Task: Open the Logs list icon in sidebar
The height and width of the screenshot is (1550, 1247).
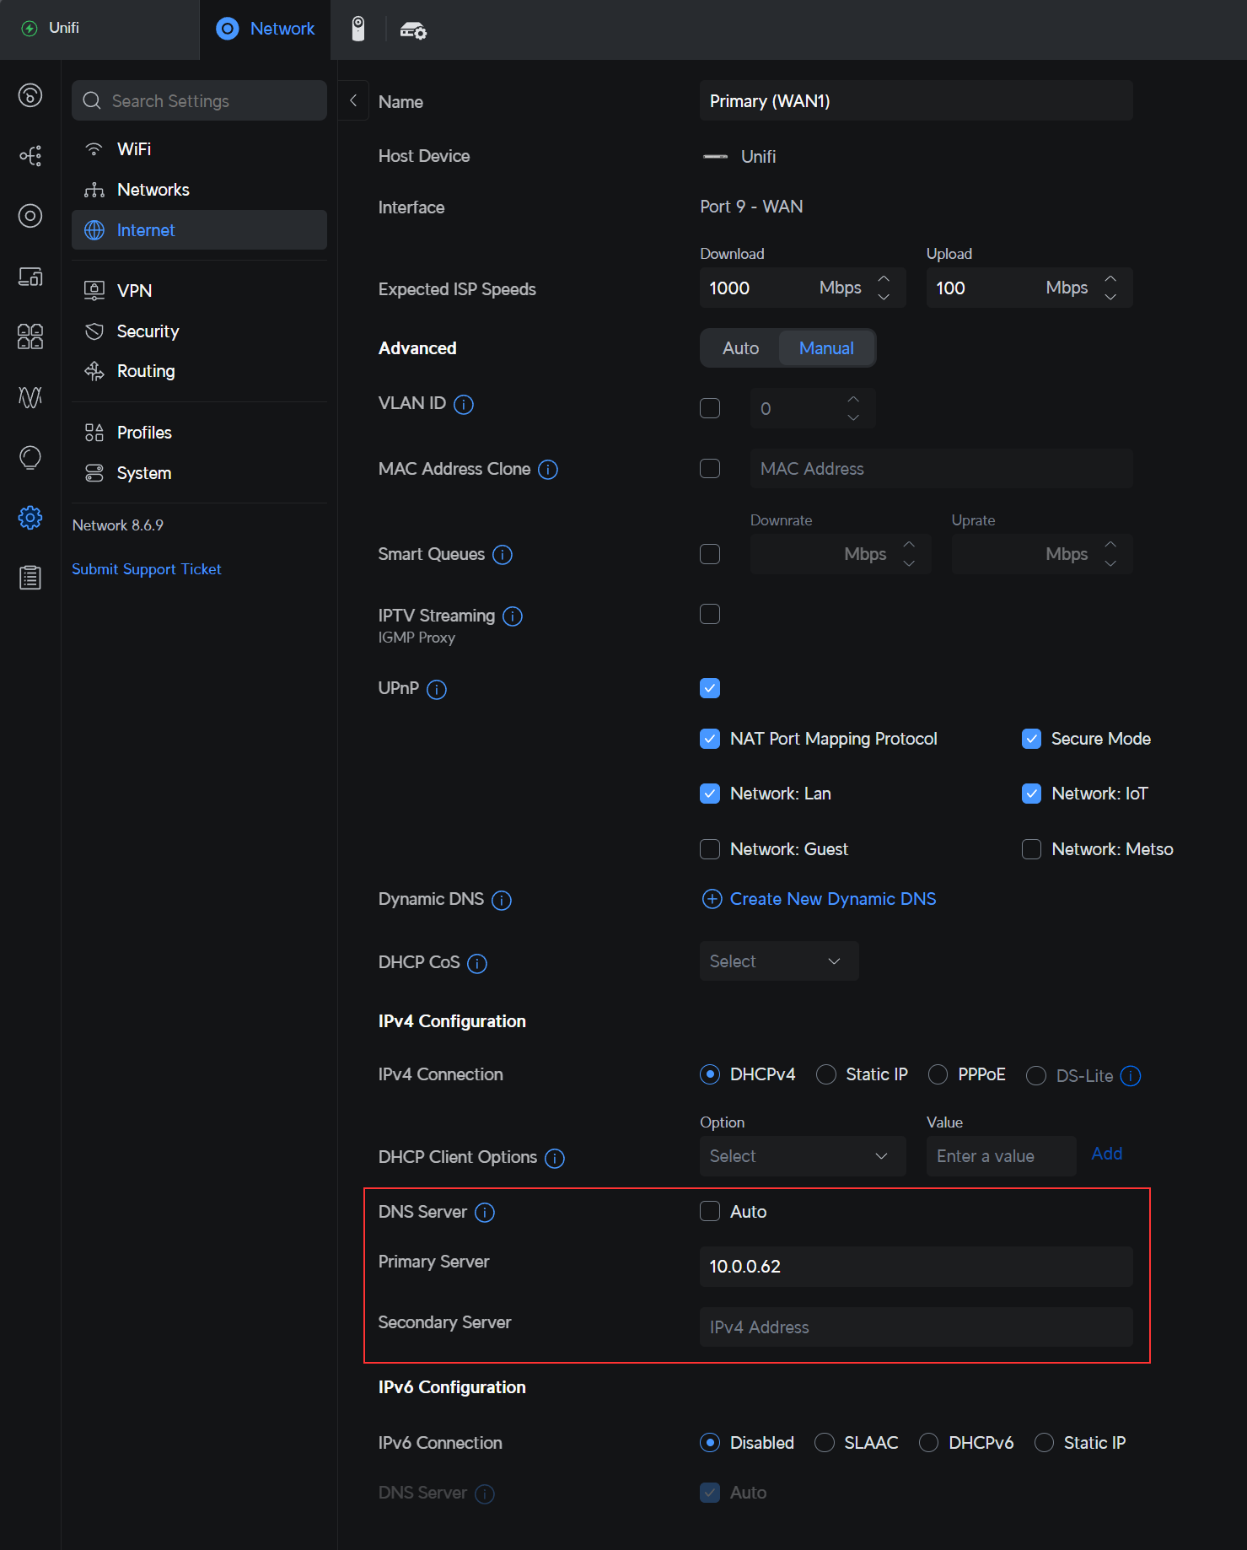Action: (x=30, y=578)
